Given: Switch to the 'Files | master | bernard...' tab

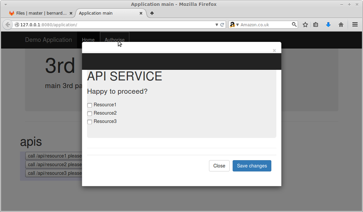Looking at the screenshot, I should pyautogui.click(x=41, y=13).
